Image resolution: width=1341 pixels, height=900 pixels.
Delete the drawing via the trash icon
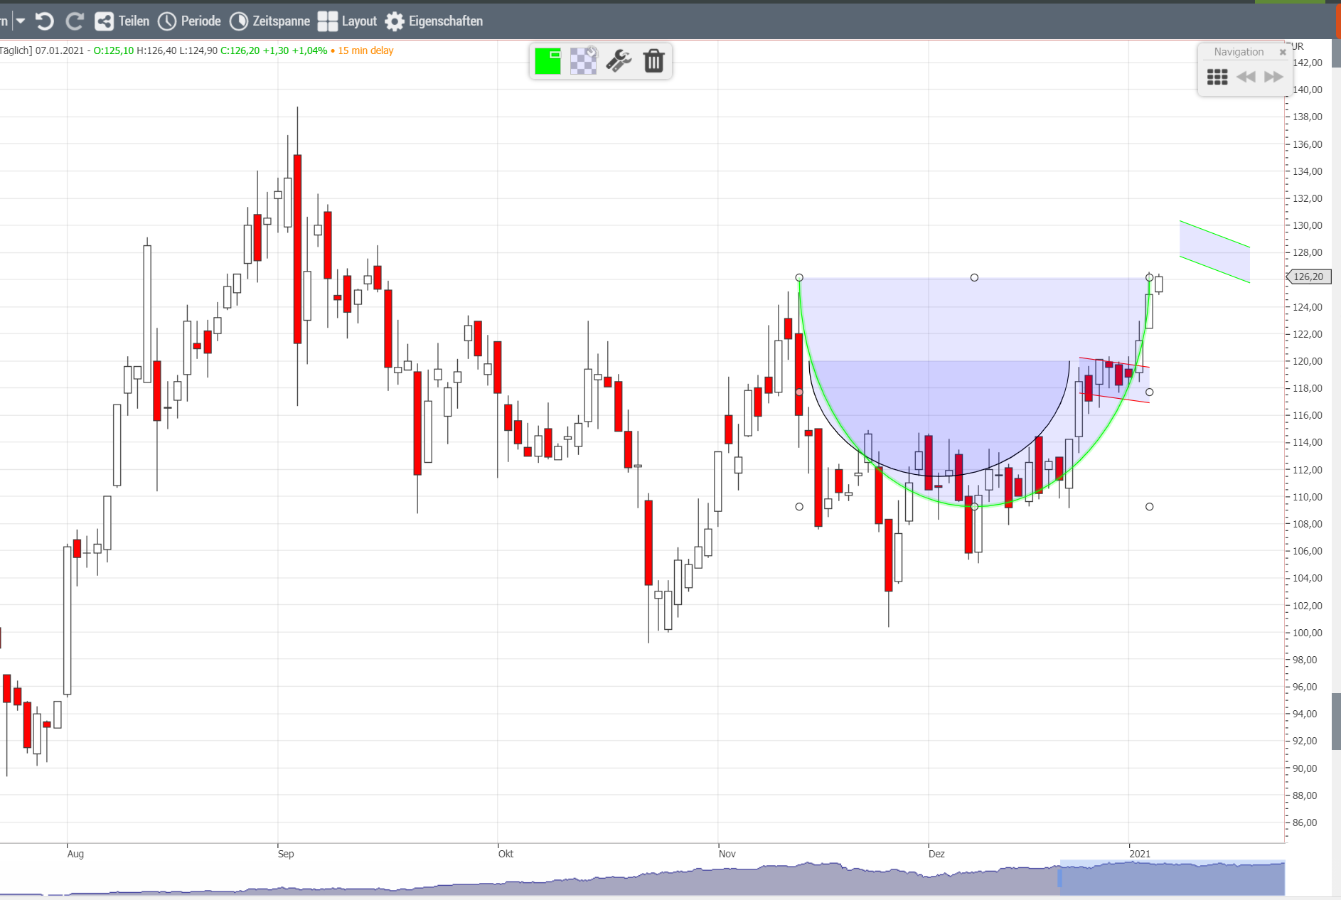pos(654,61)
